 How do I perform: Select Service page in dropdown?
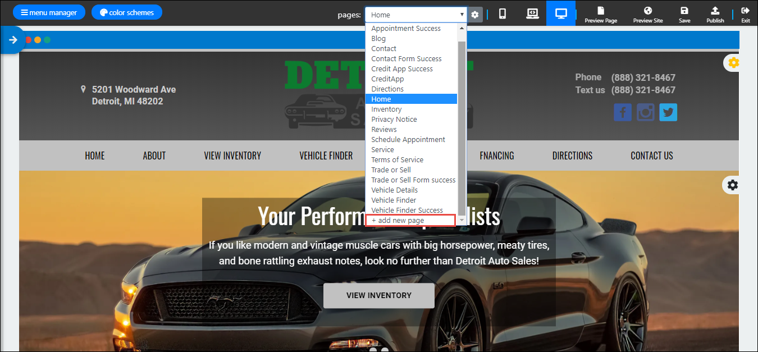tap(412, 150)
